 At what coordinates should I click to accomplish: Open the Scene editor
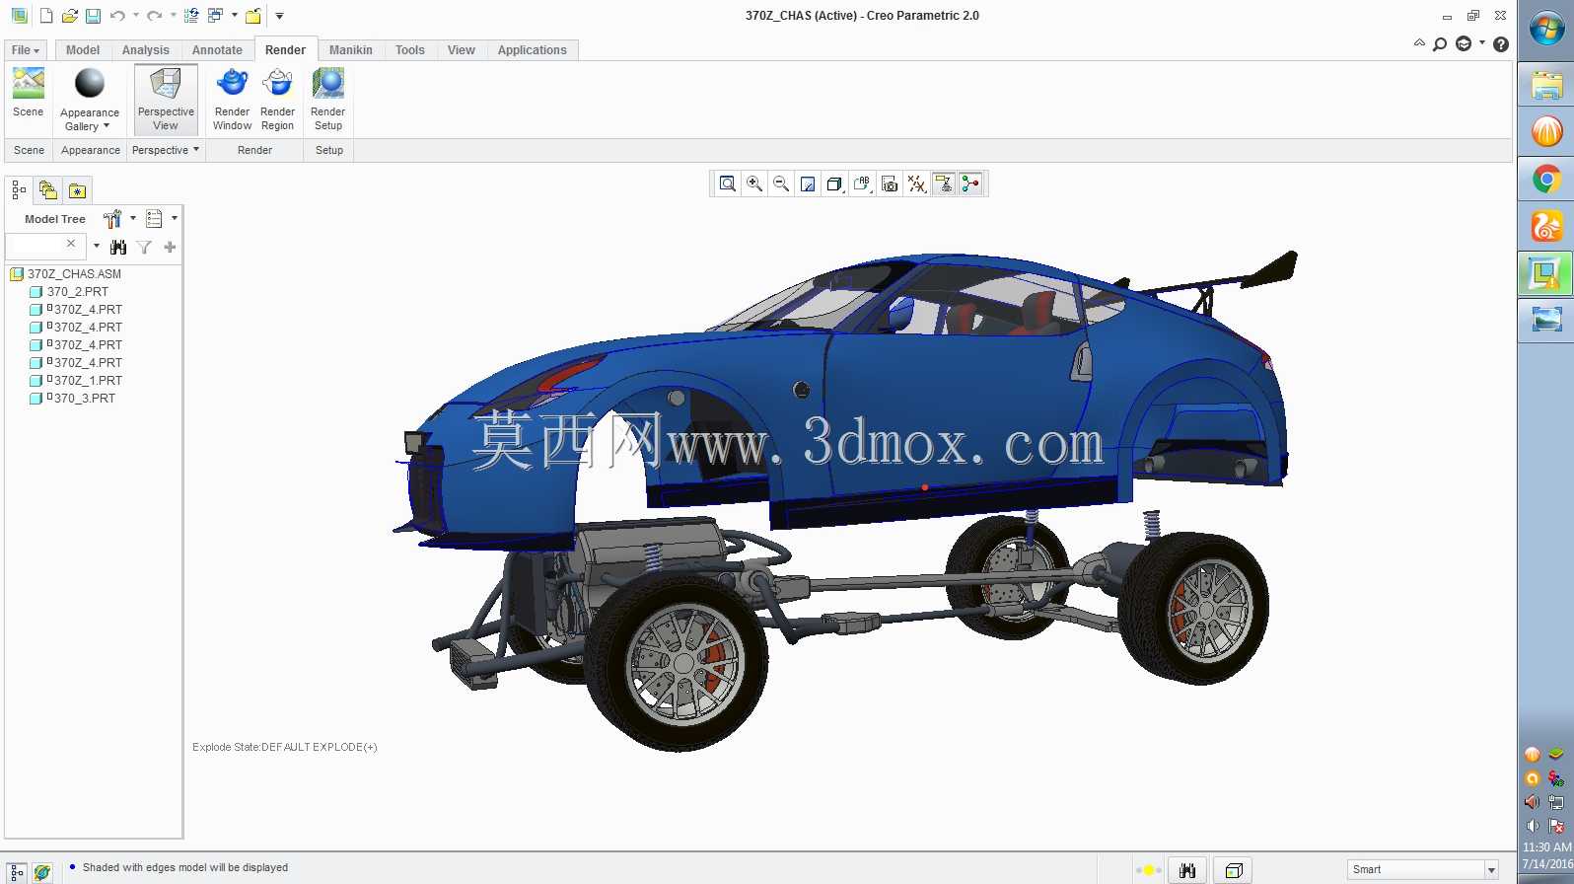pyautogui.click(x=29, y=93)
